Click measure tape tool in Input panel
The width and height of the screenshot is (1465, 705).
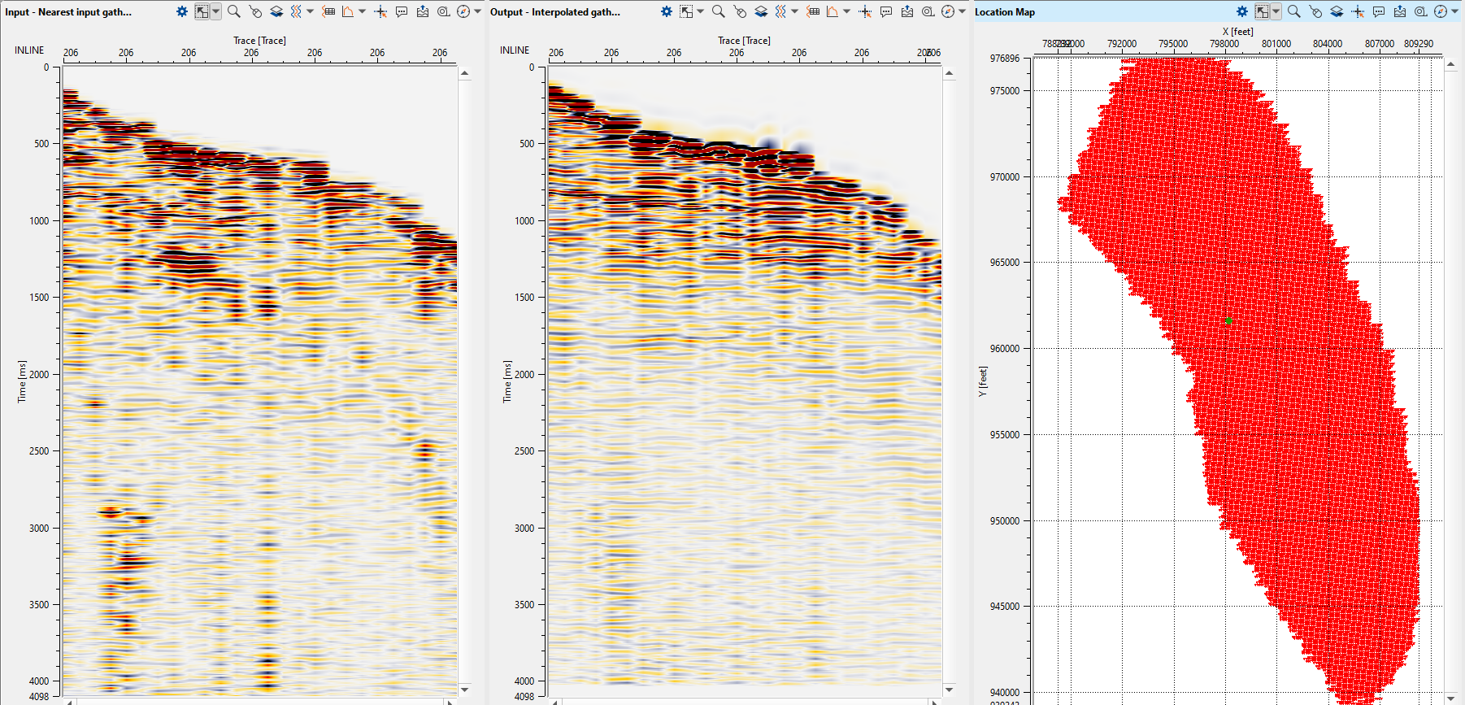(443, 11)
